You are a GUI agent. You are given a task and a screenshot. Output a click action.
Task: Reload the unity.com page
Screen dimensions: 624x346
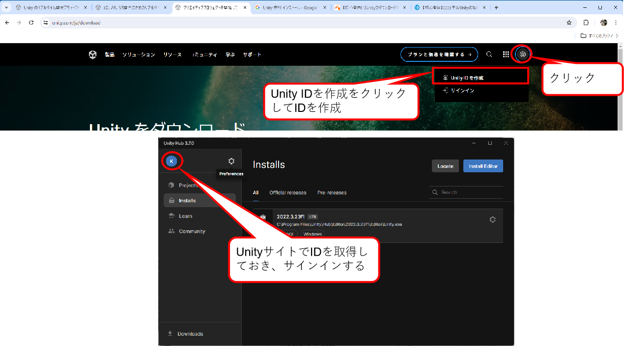click(x=31, y=23)
